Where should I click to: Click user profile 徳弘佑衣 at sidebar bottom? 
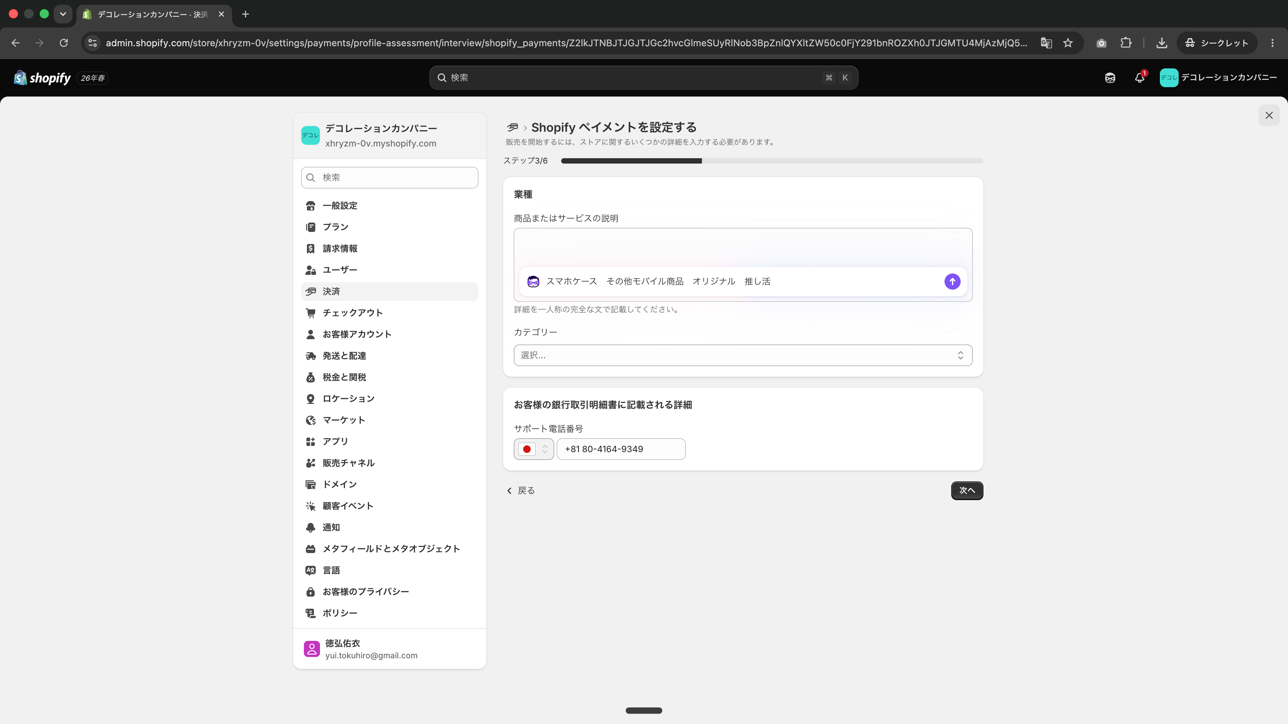coord(389,649)
